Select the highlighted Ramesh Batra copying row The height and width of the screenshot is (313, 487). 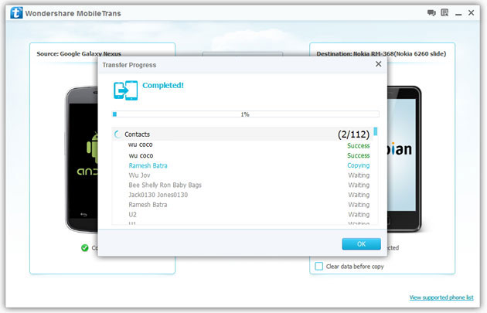242,165
